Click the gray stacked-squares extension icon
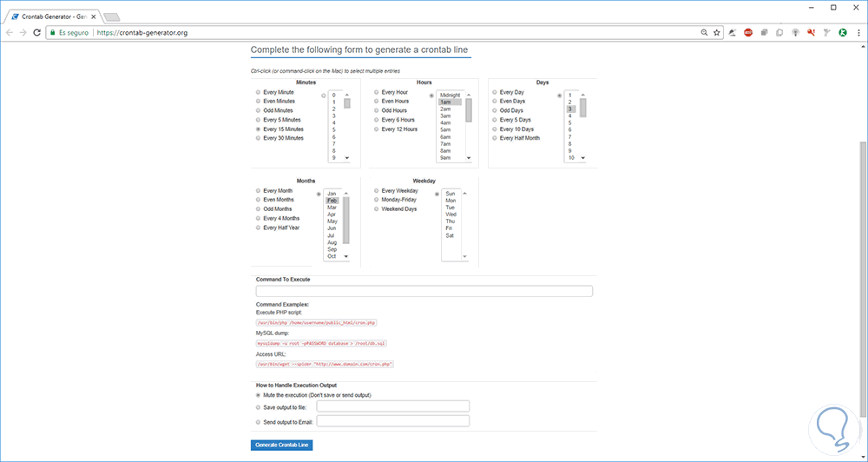Image resolution: width=868 pixels, height=462 pixels. tap(764, 33)
